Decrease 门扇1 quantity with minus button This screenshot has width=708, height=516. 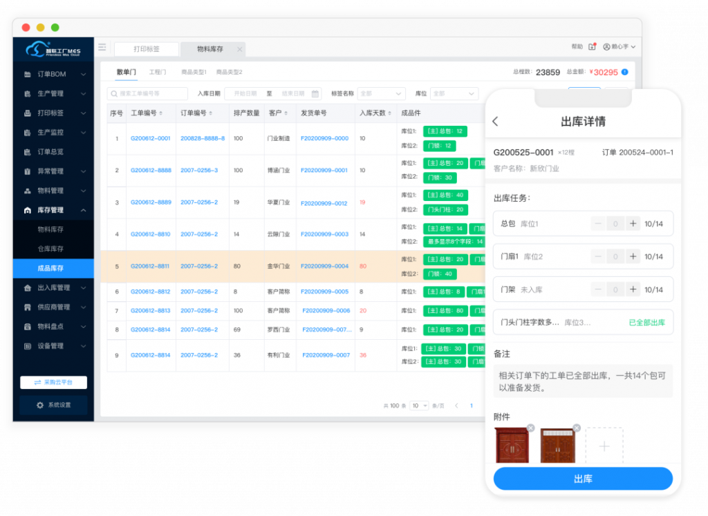pos(599,256)
